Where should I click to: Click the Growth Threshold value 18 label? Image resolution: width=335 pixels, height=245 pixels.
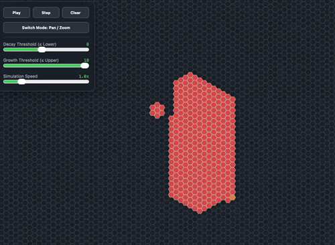(86, 60)
